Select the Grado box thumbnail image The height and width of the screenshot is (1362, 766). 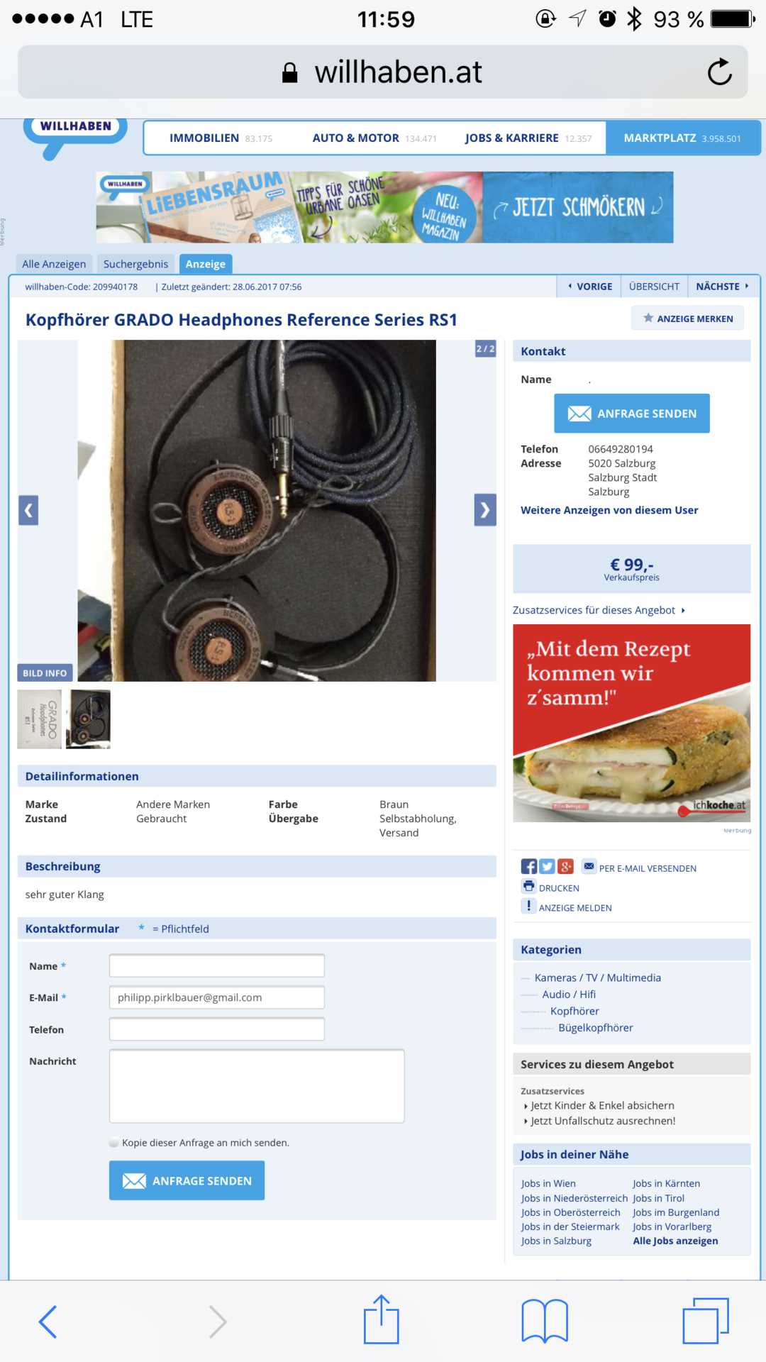39,719
